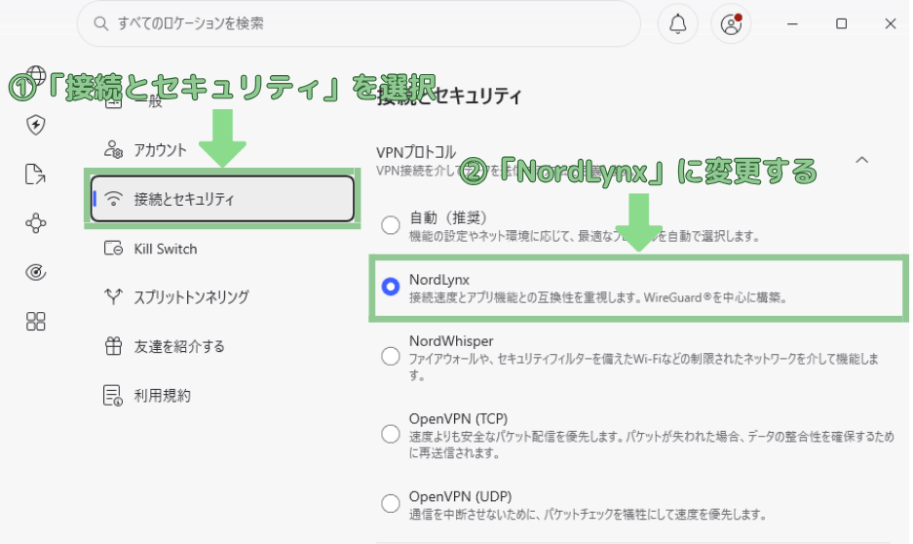Open the user profile icon
This screenshot has height=544, width=913.
coord(731,23)
